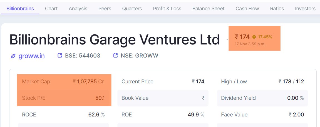The height and width of the screenshot is (127, 320).
Task: Open the Balance Sheet tab
Action: pyautogui.click(x=208, y=9)
